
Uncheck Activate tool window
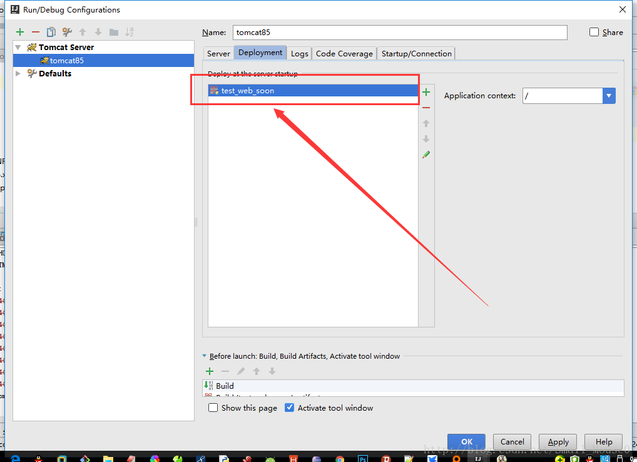coord(289,408)
